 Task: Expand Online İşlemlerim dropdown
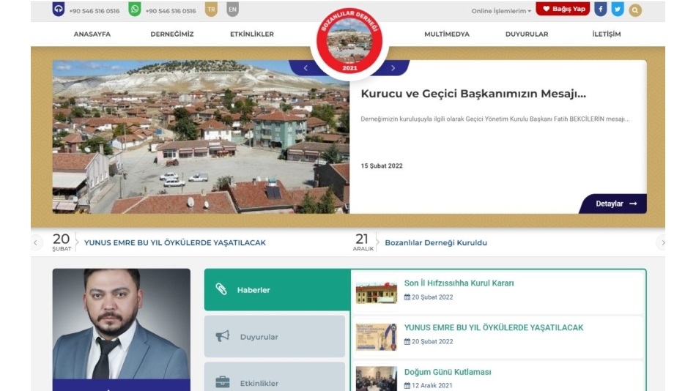(501, 11)
